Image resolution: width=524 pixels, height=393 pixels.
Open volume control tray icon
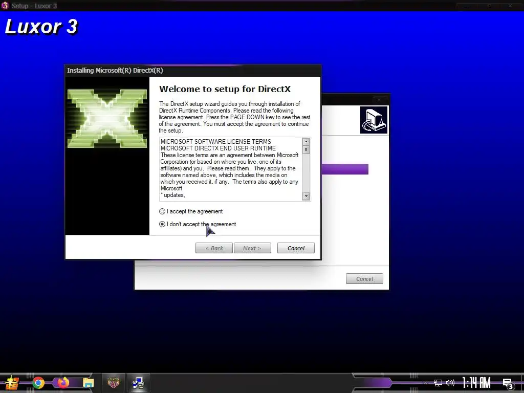point(450,383)
